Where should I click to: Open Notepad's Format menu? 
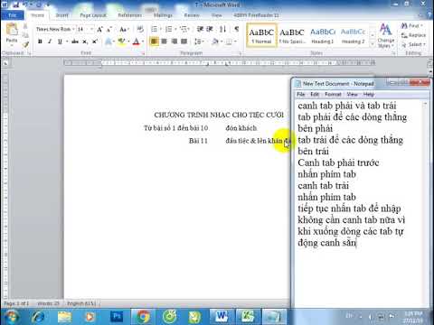[x=333, y=94]
